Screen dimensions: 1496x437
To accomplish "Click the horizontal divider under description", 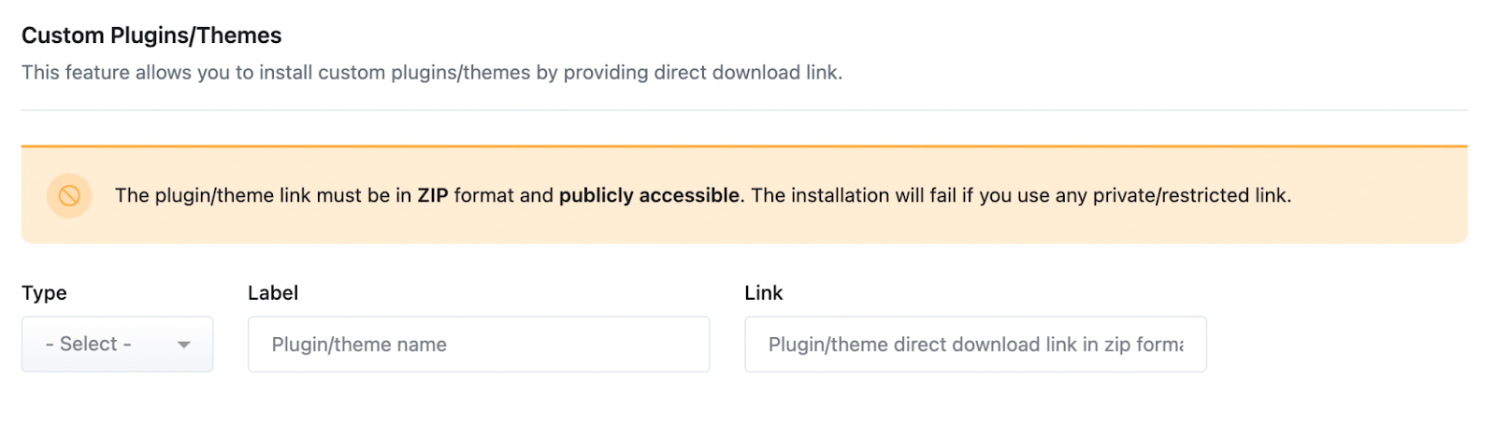I will click(743, 110).
